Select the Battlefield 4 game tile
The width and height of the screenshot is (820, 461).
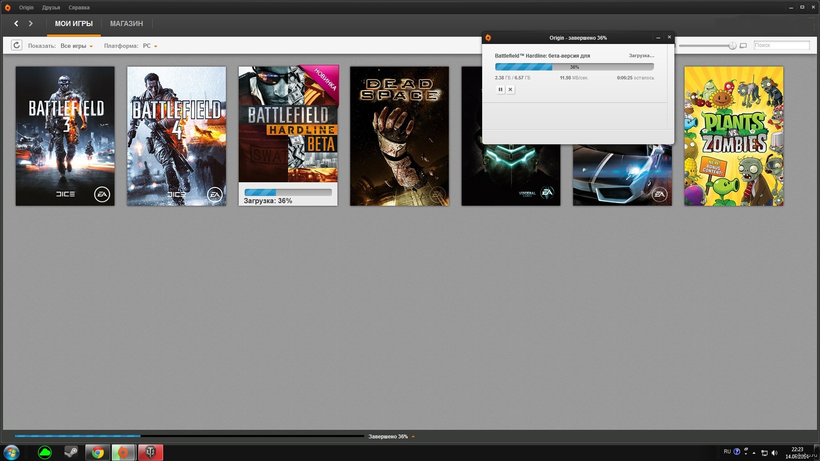(176, 136)
